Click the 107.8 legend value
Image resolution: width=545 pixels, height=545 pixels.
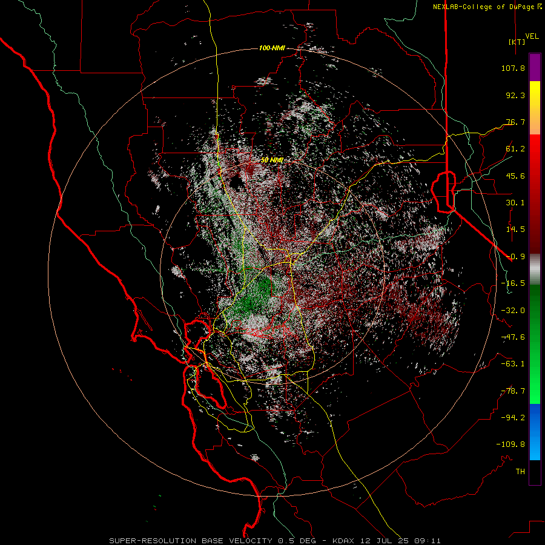point(513,68)
